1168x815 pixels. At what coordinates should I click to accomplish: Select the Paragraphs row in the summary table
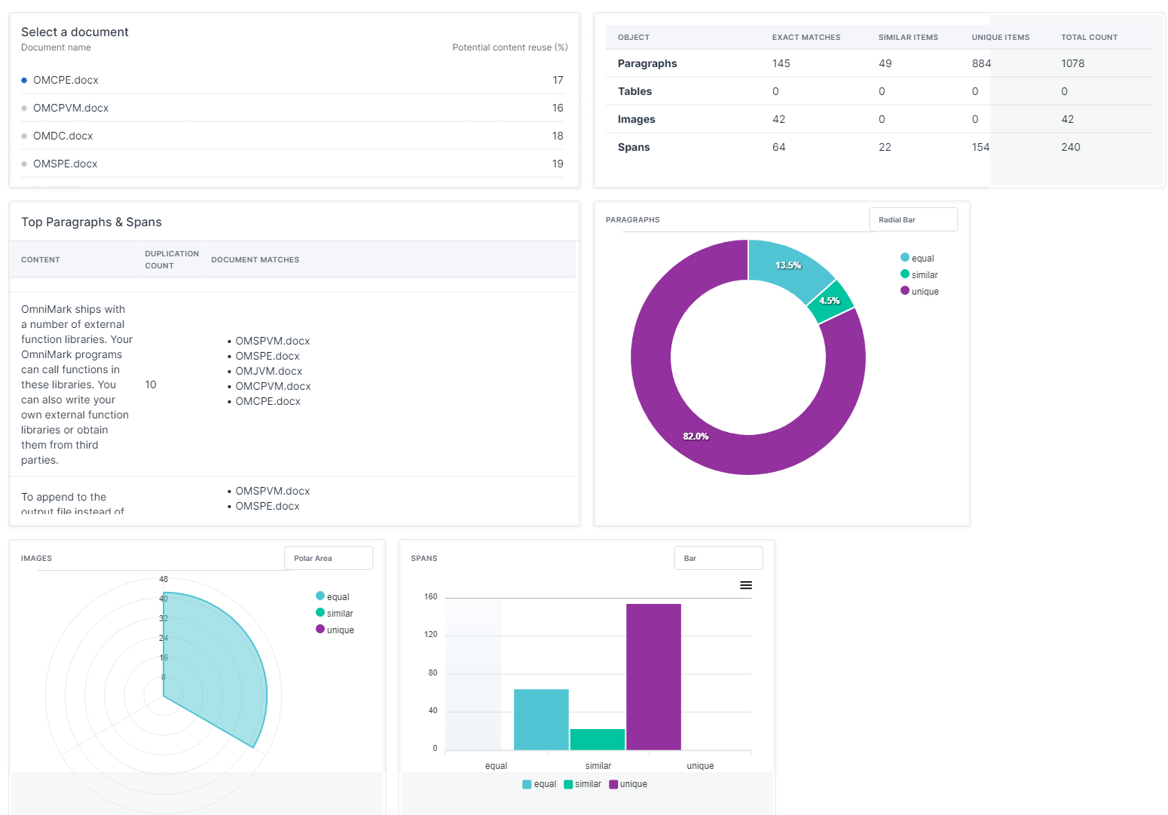click(x=647, y=63)
